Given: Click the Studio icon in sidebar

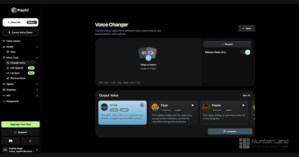Looking at the screenshot, I should pos(4,47).
